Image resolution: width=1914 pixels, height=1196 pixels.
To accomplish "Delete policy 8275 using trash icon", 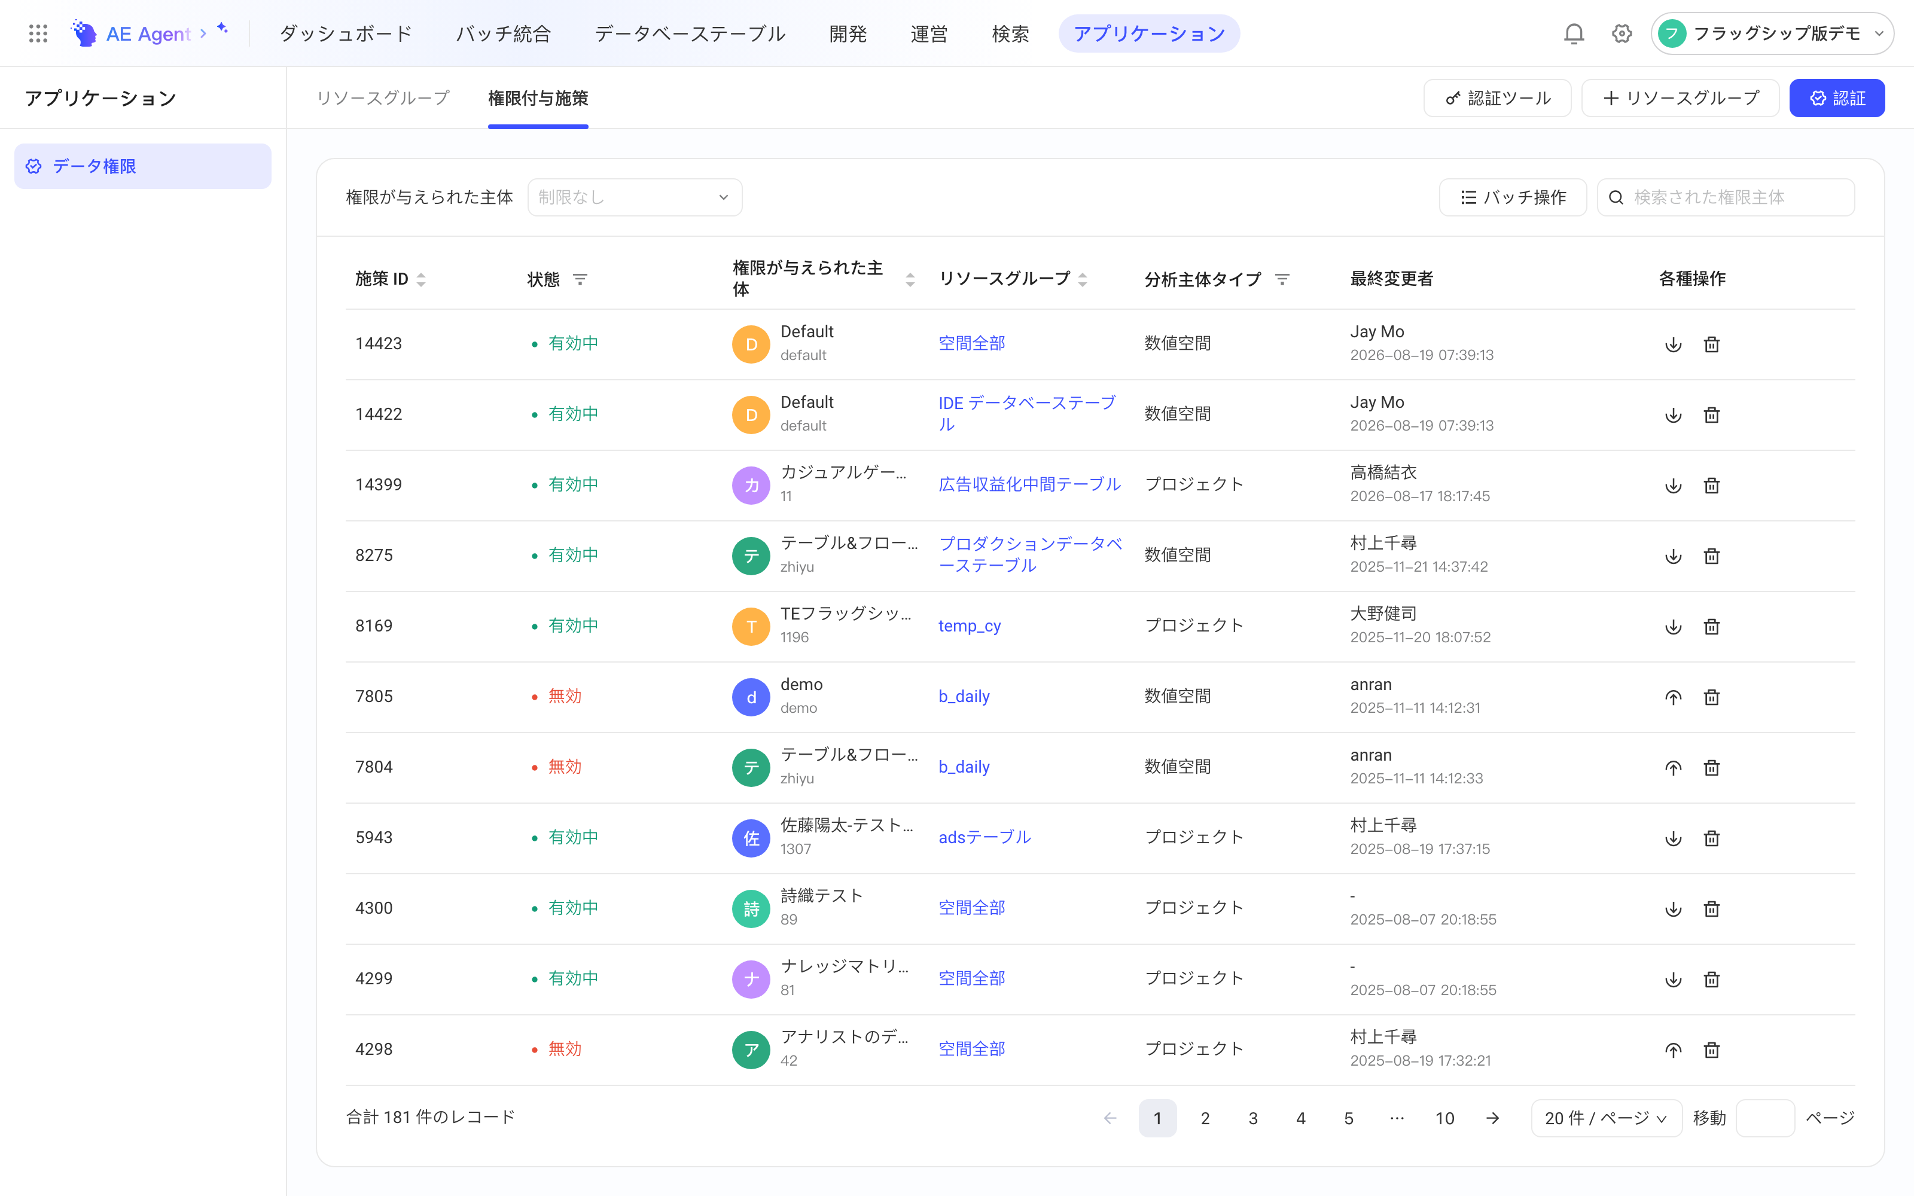I will [x=1711, y=556].
